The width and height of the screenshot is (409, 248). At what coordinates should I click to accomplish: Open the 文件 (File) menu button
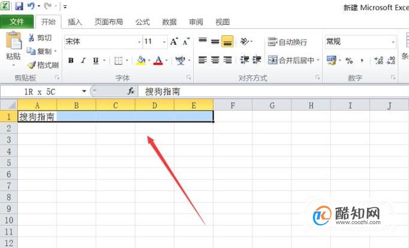point(17,22)
